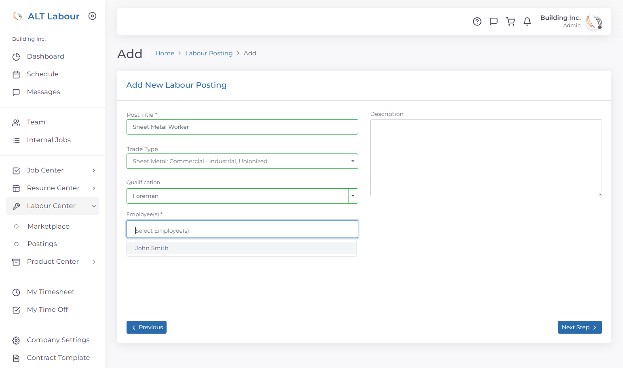Click the Company Settings gear icon
623x368 pixels.
(16, 341)
